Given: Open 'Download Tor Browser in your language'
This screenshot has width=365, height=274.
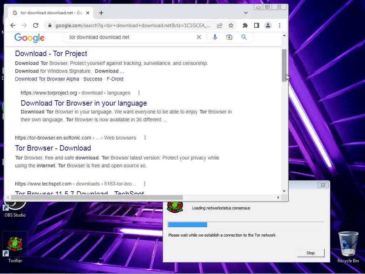Looking at the screenshot, I should [x=84, y=103].
